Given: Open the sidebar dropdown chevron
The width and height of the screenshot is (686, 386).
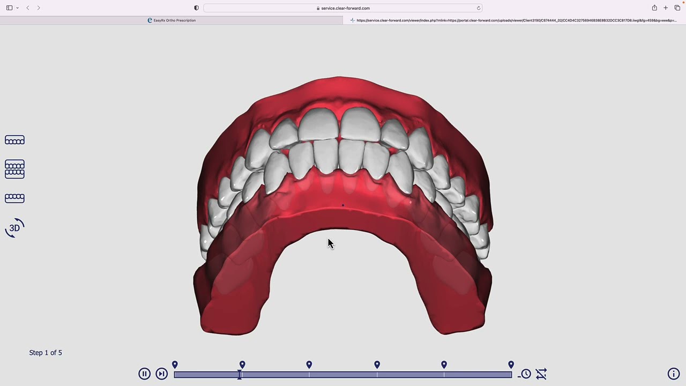Looking at the screenshot, I should (17, 8).
